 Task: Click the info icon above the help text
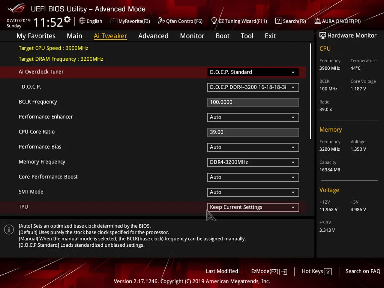[x=9, y=229]
